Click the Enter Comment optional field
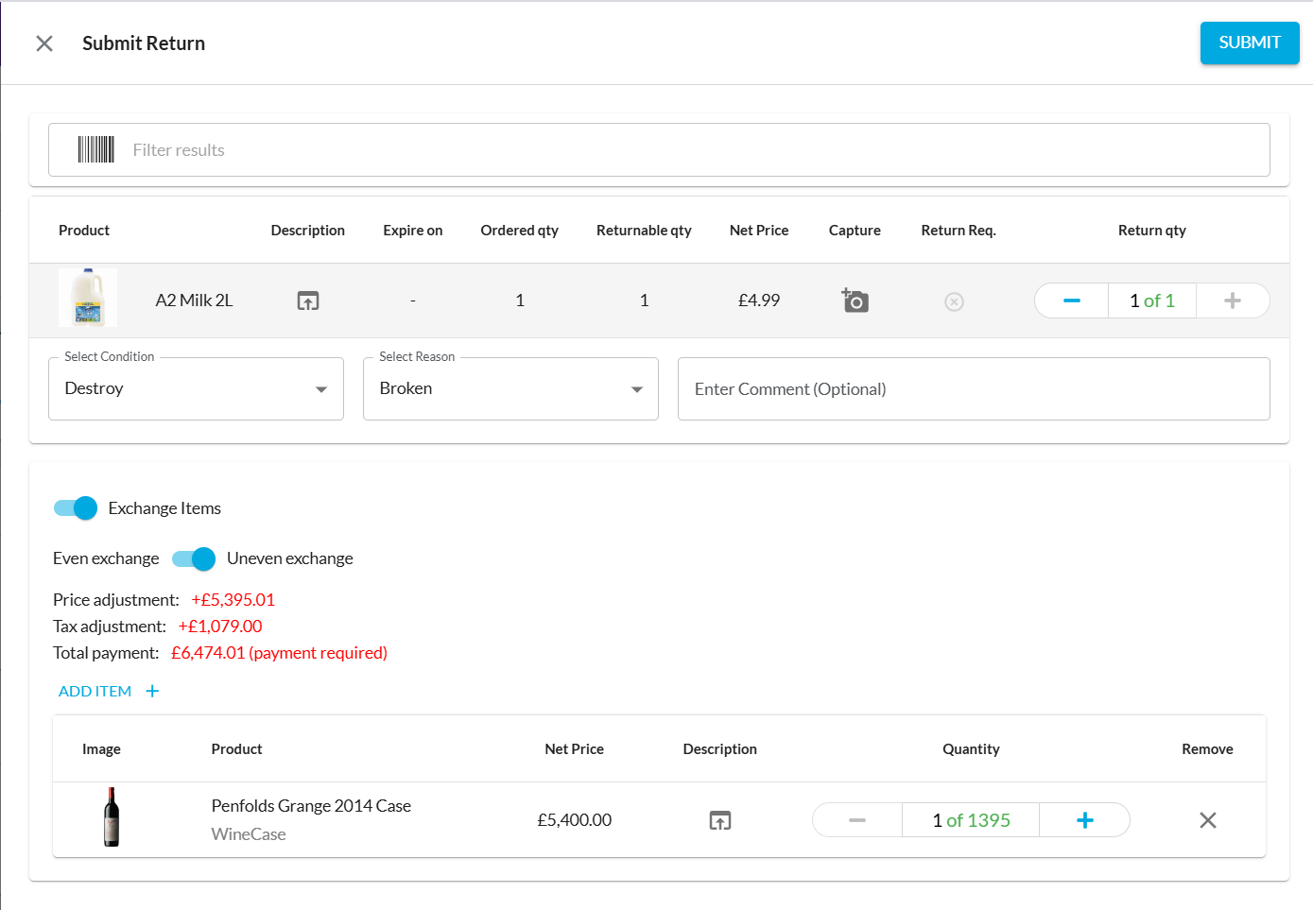The height and width of the screenshot is (910, 1313). pos(973,388)
